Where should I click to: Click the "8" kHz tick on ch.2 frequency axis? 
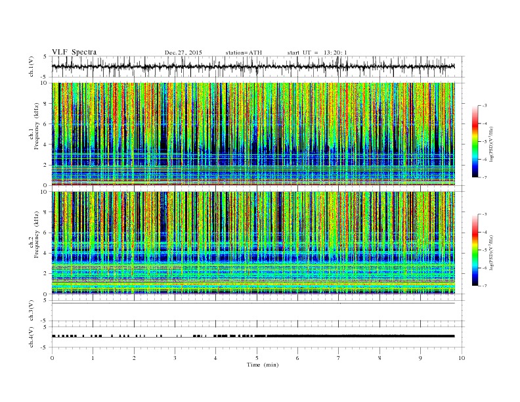click(x=46, y=212)
